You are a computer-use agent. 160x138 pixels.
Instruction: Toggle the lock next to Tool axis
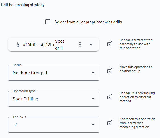[x=110, y=123]
